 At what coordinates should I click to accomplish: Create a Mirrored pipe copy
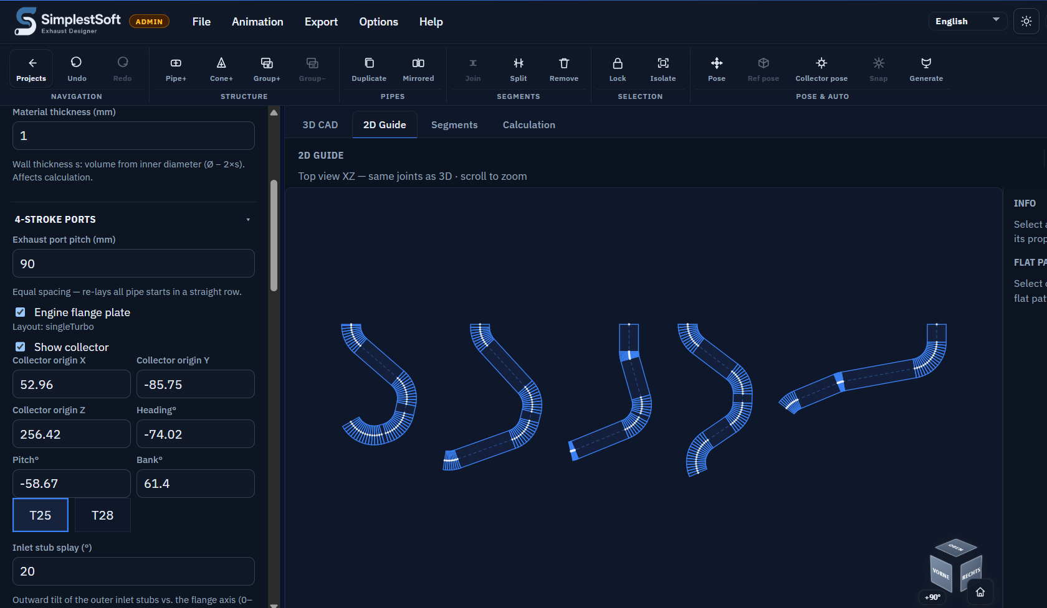pos(418,69)
